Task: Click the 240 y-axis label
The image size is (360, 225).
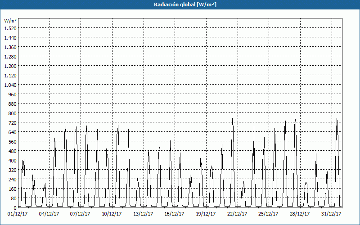Action: [x=13, y=180]
